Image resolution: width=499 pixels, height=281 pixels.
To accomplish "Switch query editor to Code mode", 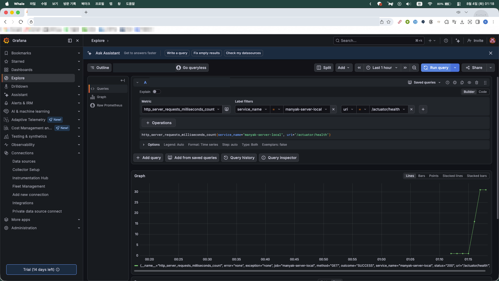I will tap(483, 92).
